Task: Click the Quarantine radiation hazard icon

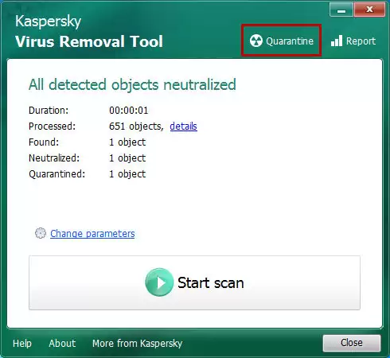Action: (x=256, y=41)
